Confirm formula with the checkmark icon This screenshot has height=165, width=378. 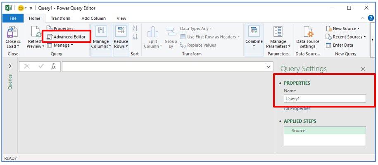click(41, 67)
